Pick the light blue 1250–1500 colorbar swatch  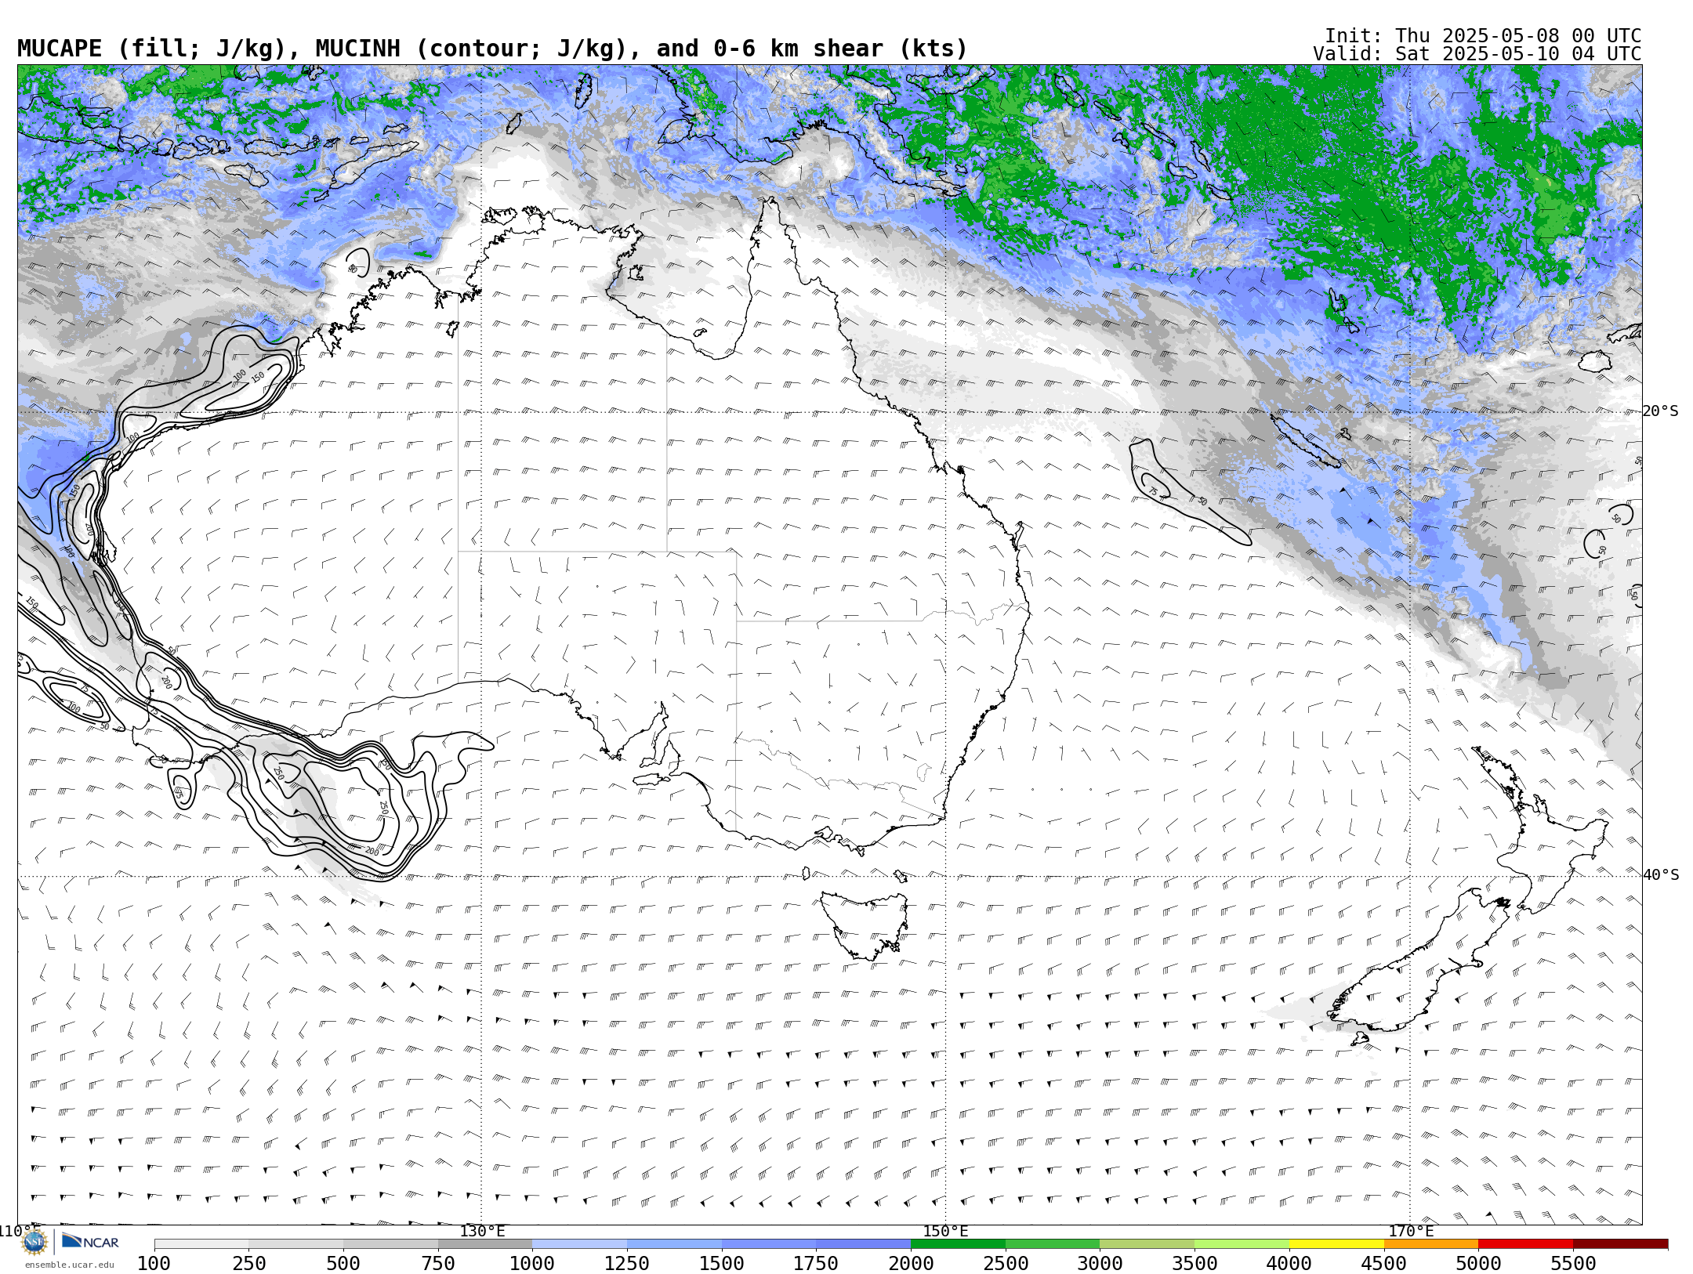tap(674, 1244)
